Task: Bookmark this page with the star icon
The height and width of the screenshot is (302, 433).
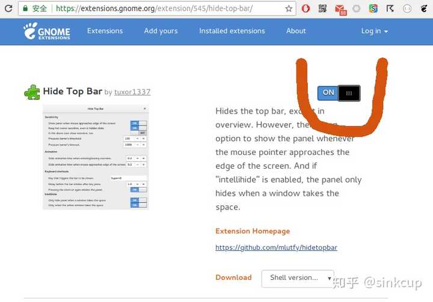Action: pyautogui.click(x=289, y=9)
